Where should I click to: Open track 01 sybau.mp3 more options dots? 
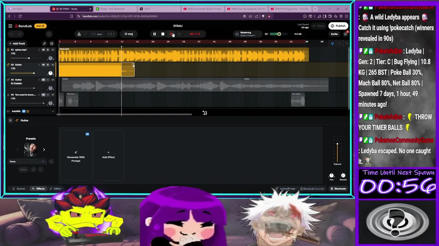pos(39,50)
